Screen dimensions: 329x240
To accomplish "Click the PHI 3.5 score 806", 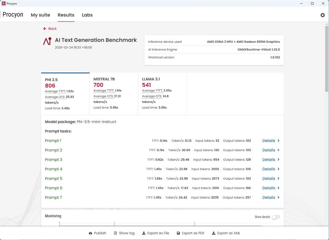I will pos(50,86).
